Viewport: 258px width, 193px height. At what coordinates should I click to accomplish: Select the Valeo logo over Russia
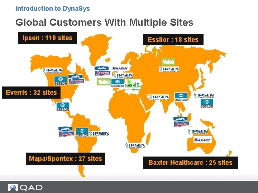coord(168,62)
